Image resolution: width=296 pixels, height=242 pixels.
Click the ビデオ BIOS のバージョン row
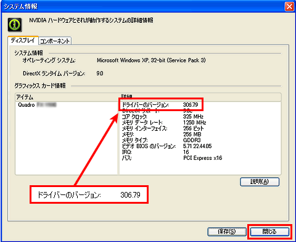click(x=166, y=146)
